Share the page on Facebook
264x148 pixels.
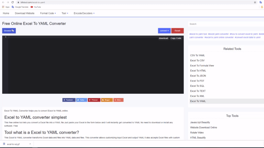[69, 100]
